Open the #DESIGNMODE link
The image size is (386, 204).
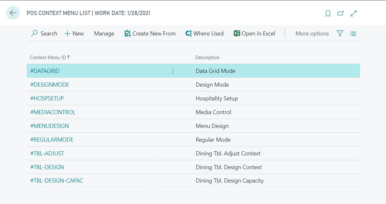point(50,85)
